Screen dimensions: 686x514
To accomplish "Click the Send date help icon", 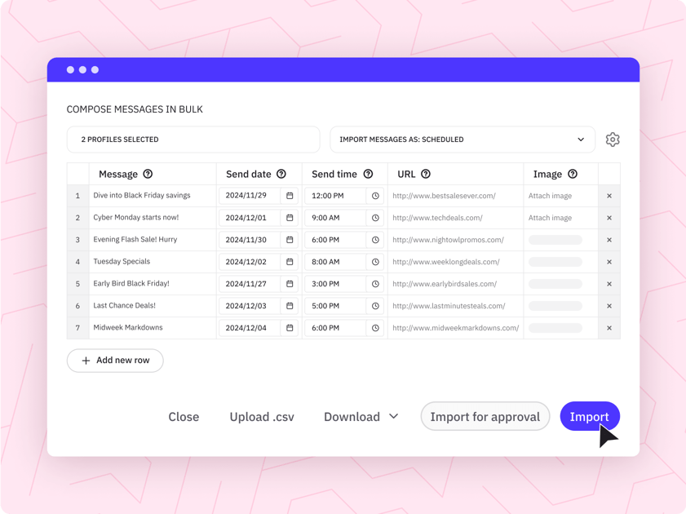I will click(281, 174).
